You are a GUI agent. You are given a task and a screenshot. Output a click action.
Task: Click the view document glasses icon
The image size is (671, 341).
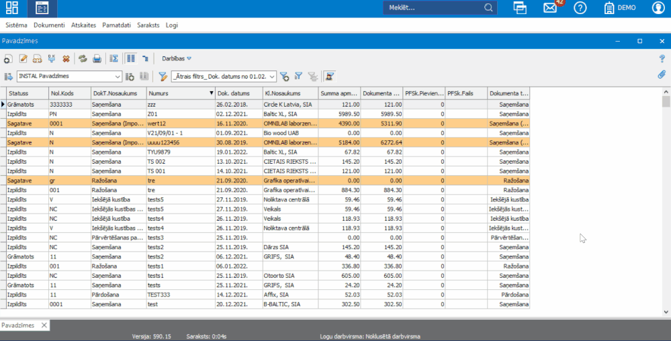[x=37, y=58]
